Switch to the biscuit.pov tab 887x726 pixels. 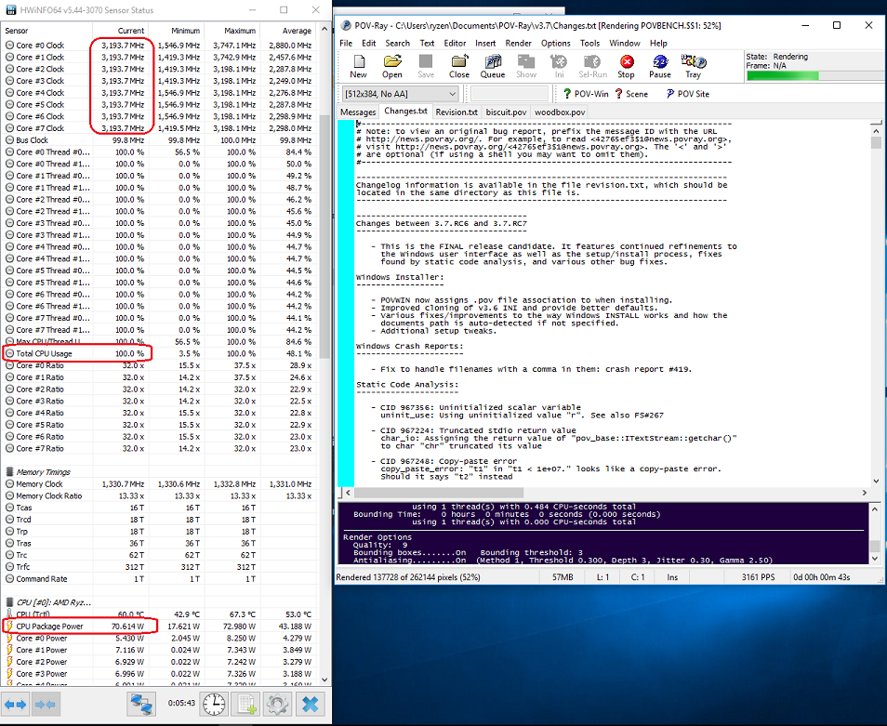click(506, 112)
